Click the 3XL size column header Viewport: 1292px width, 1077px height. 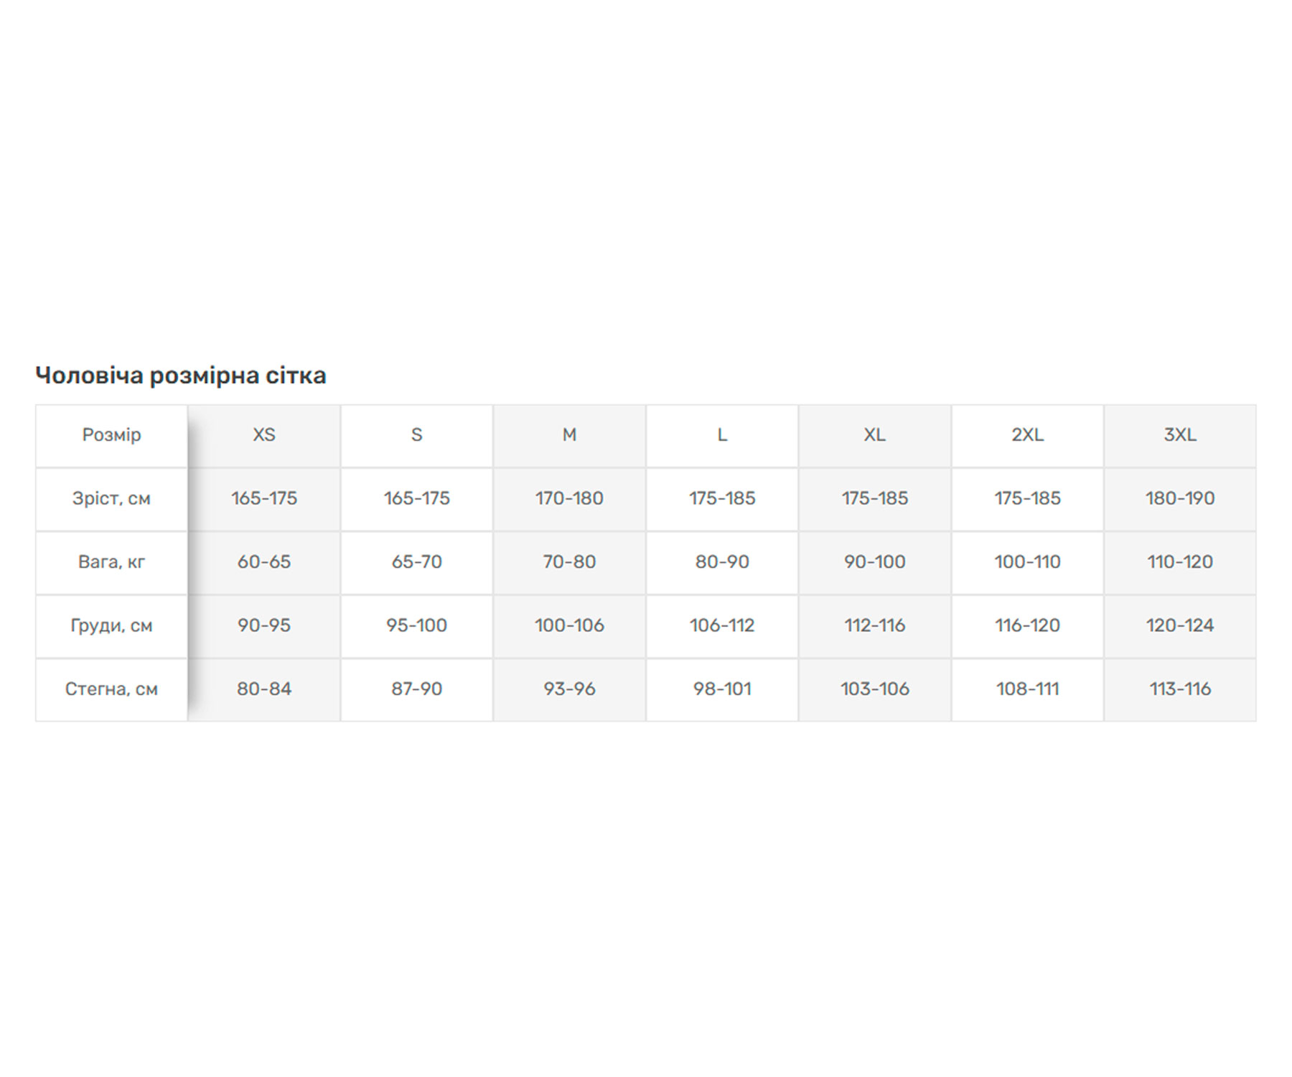(1180, 435)
